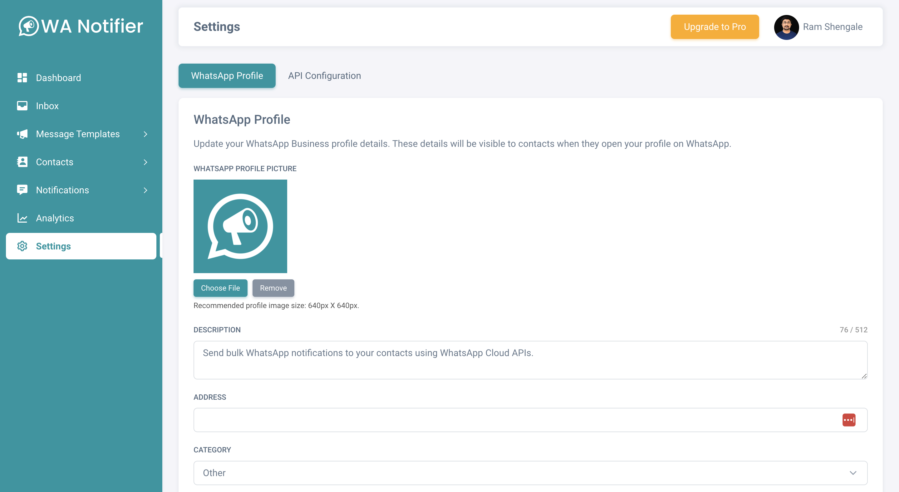The height and width of the screenshot is (492, 899).
Task: Click the Description resize handle corner
Action: [x=864, y=376]
